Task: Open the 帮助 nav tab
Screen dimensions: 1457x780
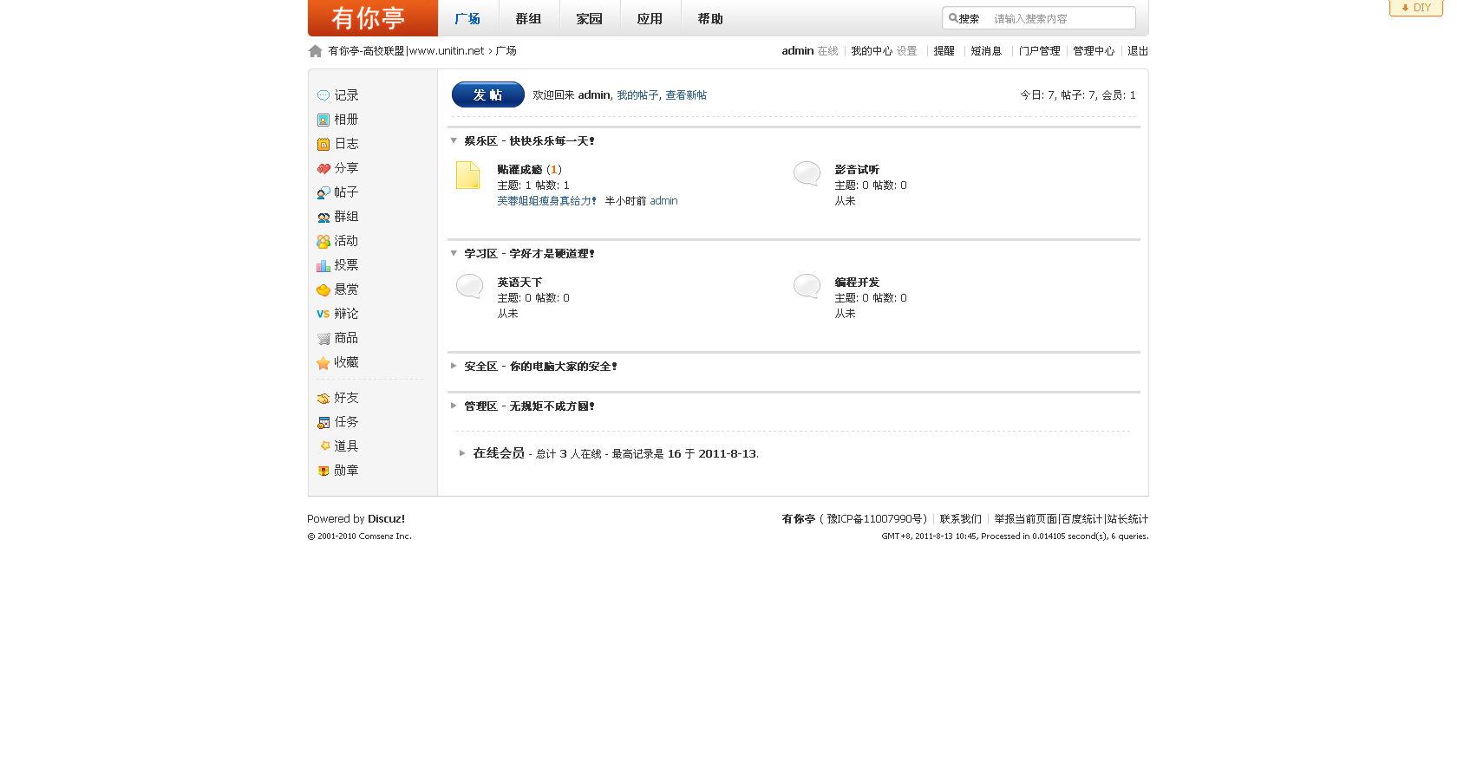Action: [711, 18]
